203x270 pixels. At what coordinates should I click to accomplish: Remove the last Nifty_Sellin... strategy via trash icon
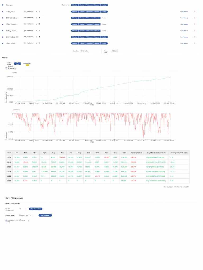195,43
